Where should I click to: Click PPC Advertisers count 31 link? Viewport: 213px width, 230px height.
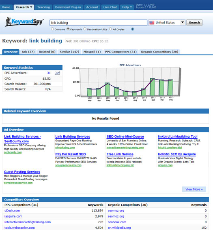tap(49, 73)
